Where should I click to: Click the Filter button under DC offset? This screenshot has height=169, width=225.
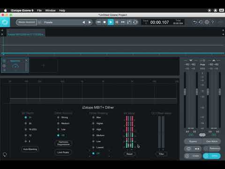[x=161, y=154]
